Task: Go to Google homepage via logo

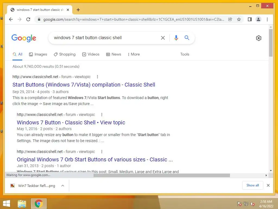Action: pos(24,38)
